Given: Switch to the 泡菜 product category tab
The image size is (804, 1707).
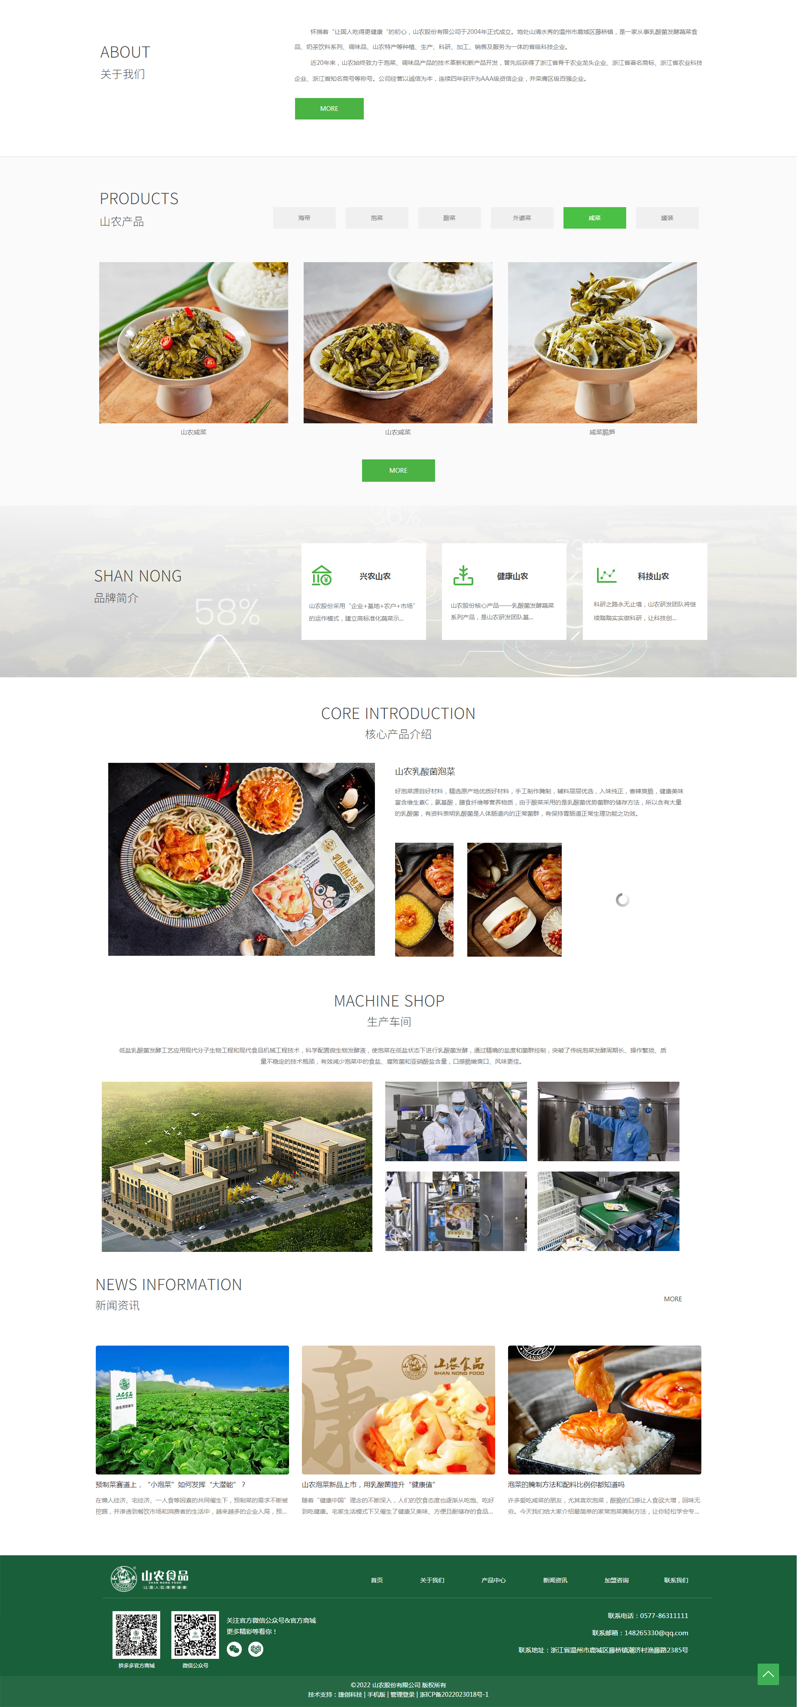Looking at the screenshot, I should pos(377,218).
